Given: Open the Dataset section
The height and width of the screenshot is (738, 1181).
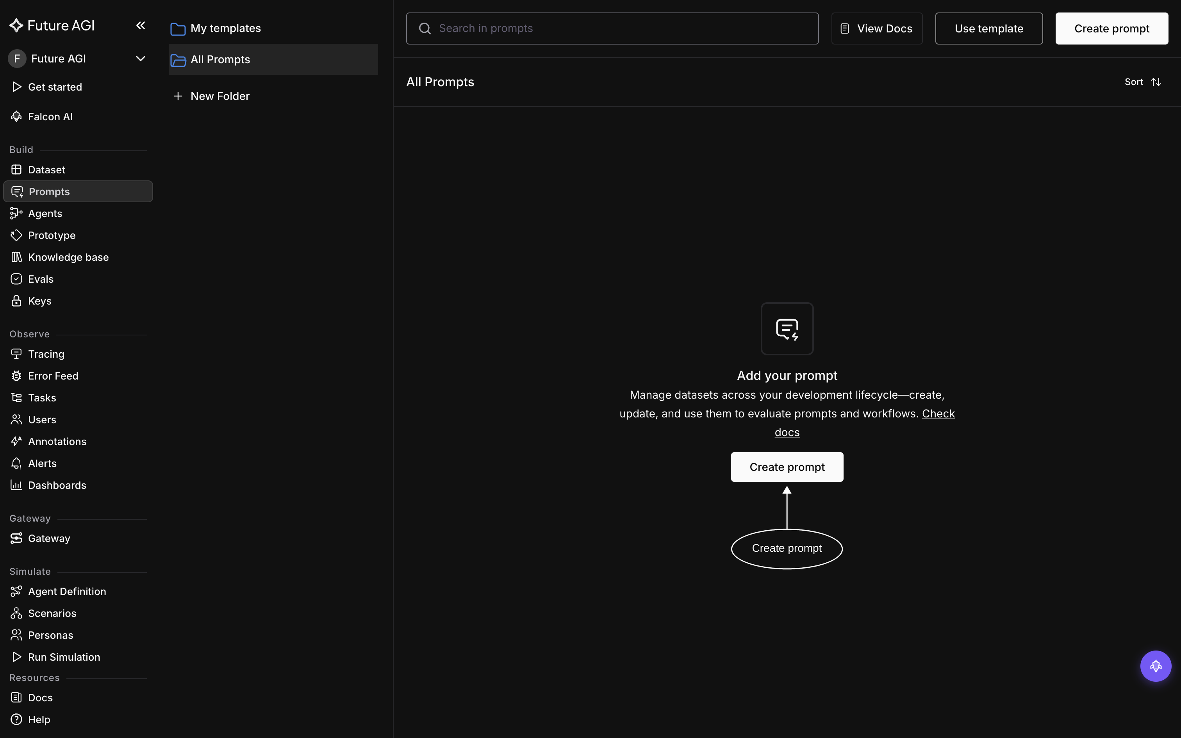Looking at the screenshot, I should pyautogui.click(x=46, y=170).
